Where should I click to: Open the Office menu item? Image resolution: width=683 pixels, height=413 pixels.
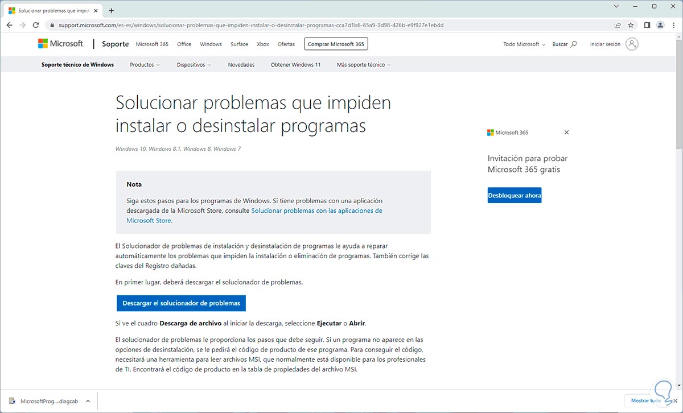click(184, 44)
